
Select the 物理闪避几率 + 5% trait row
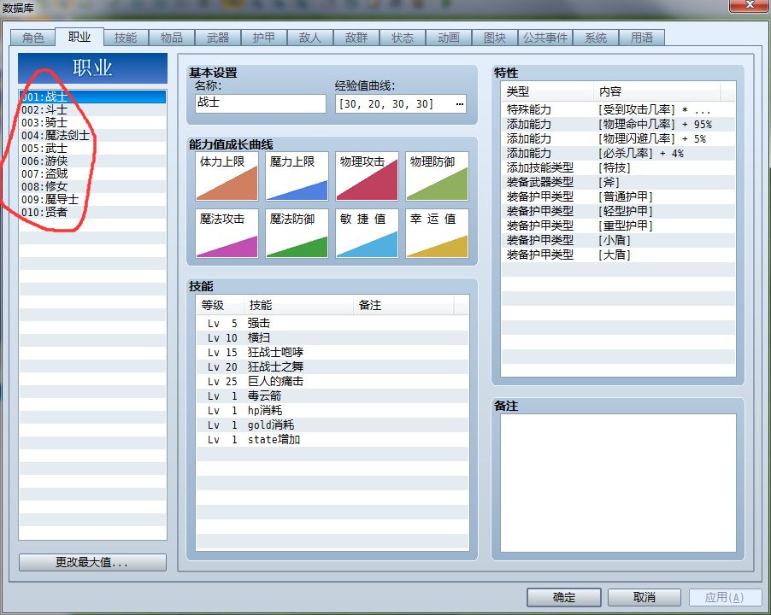tap(618, 138)
